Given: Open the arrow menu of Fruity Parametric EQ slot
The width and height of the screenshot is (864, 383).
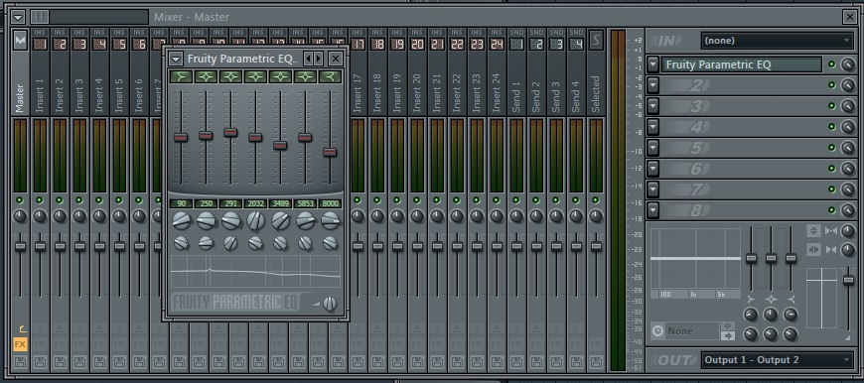Looking at the screenshot, I should pyautogui.click(x=652, y=64).
